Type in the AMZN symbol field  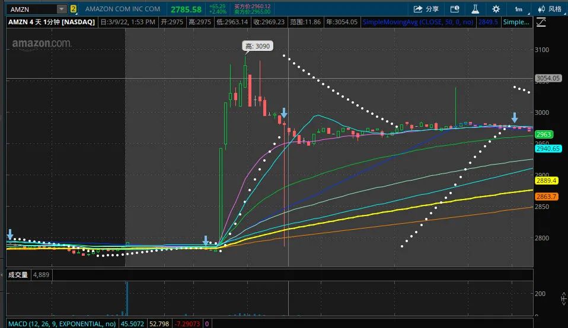click(31, 9)
